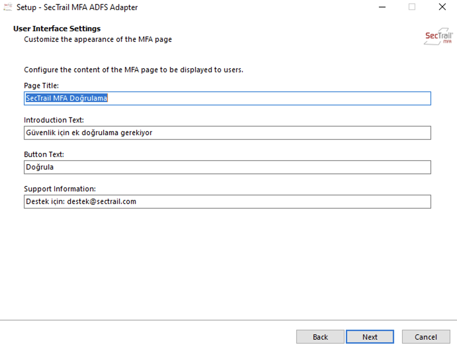Go back to the previous setup step
Viewport: 457px width, 349px height.
[320, 337]
